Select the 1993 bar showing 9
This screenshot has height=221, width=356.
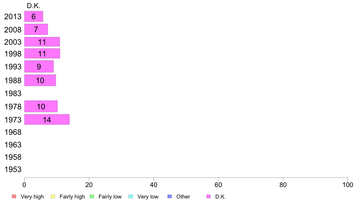pyautogui.click(x=39, y=66)
